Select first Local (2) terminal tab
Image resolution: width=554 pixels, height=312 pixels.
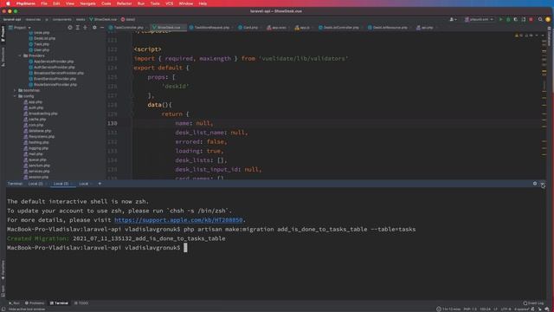(x=35, y=184)
